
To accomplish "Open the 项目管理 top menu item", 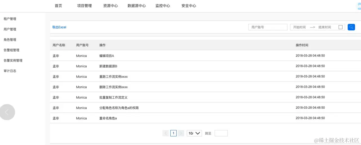I will pyautogui.click(x=85, y=6).
